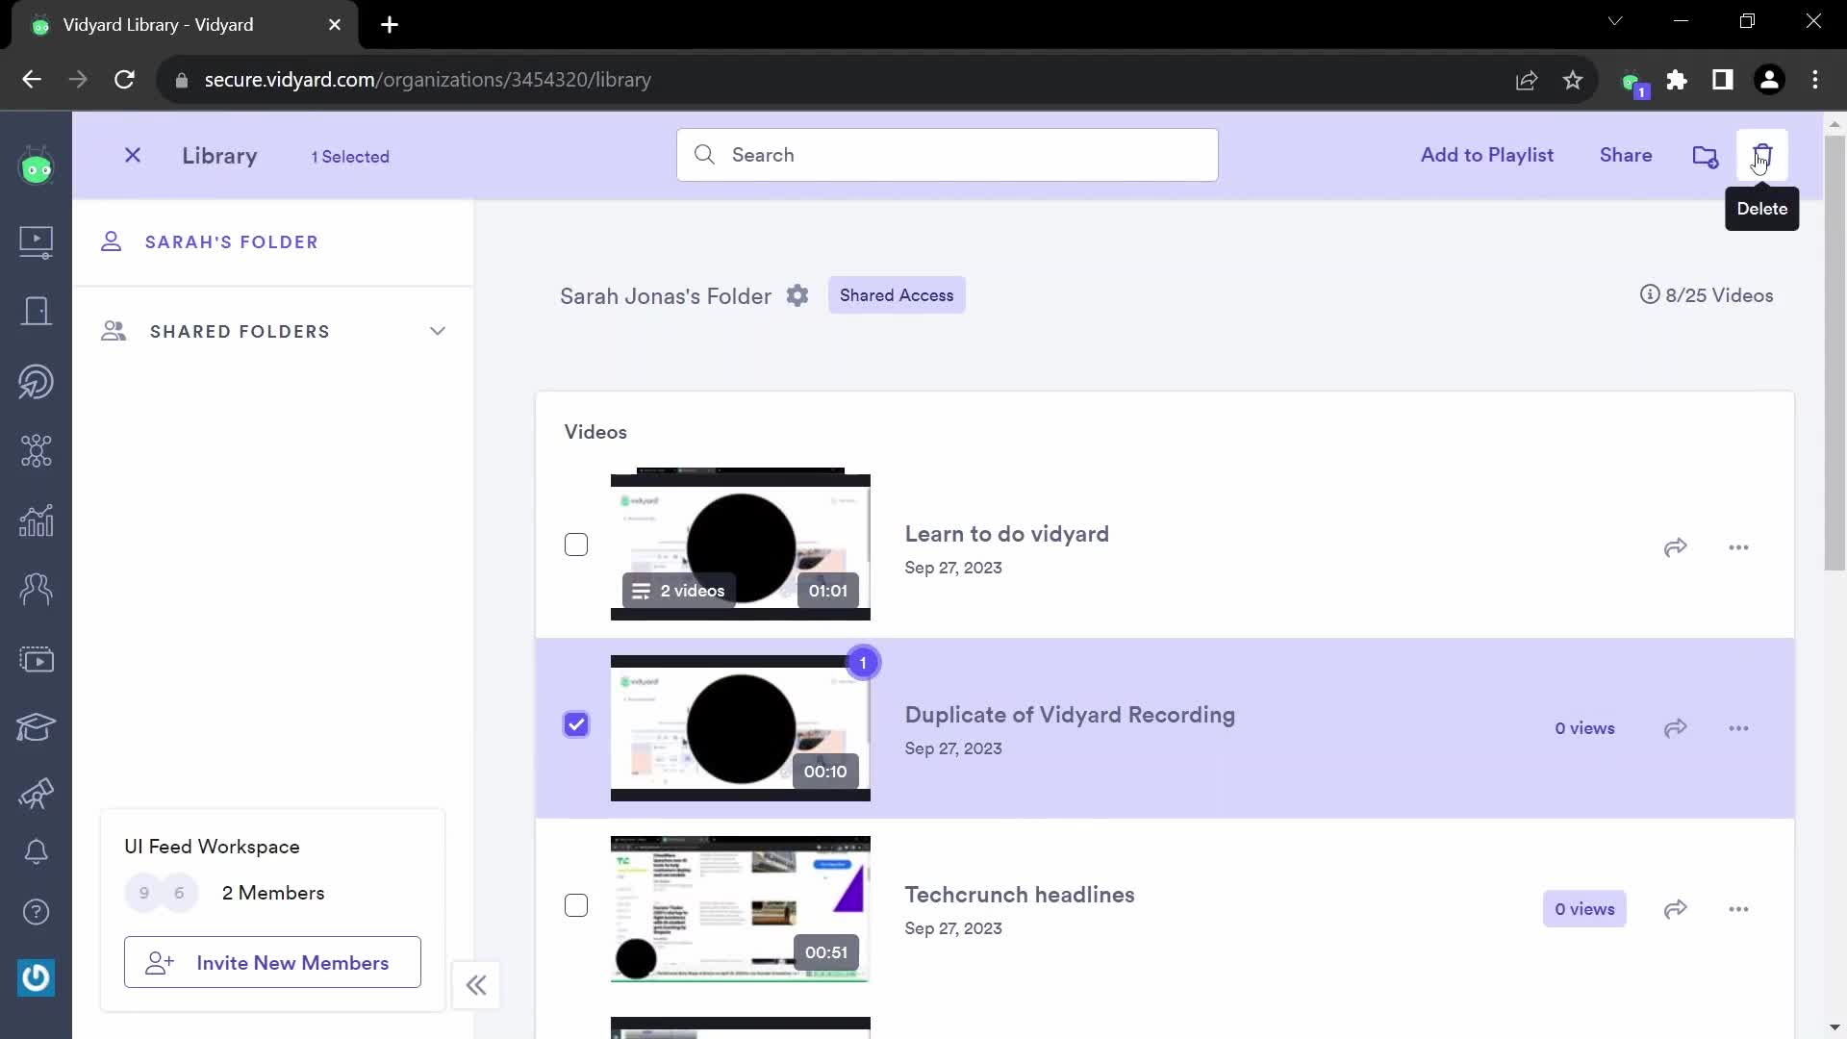This screenshot has height=1039, width=1847.
Task: Toggle the Chrome side panel icon
Action: [1723, 80]
